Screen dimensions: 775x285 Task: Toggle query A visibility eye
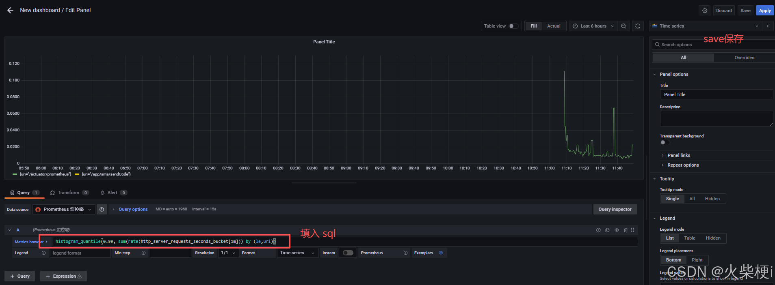[617, 230]
